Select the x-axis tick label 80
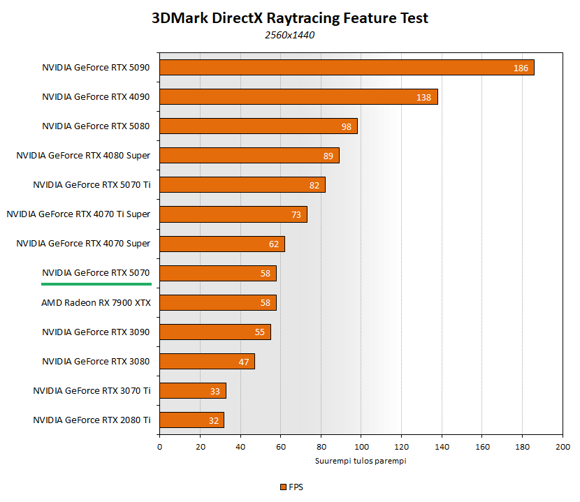Screen dimensions: 580x502 321,447
